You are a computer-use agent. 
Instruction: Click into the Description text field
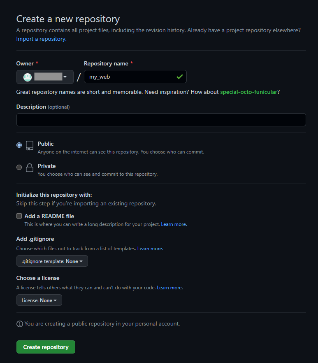tap(161, 120)
